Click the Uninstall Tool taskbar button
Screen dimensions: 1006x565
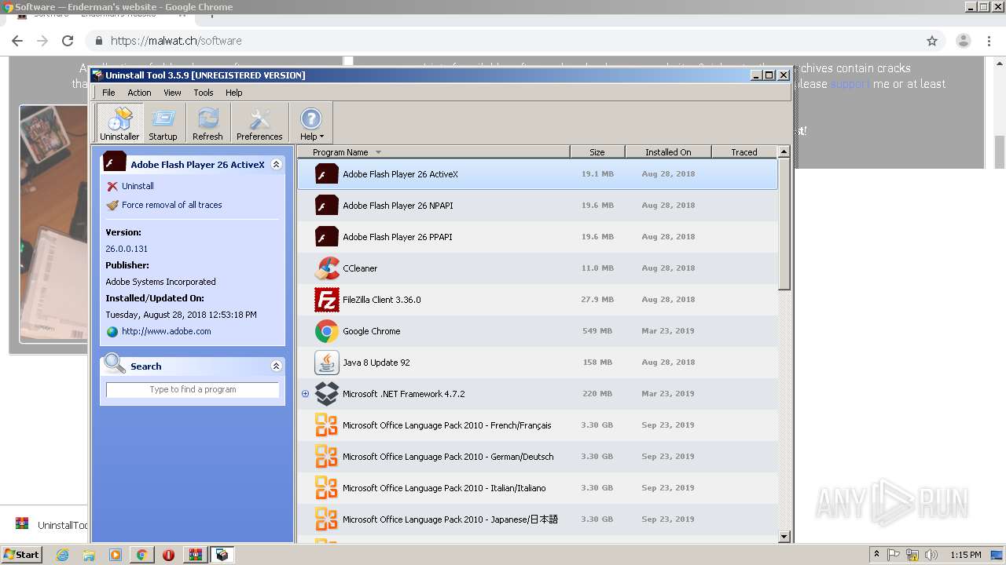222,555
